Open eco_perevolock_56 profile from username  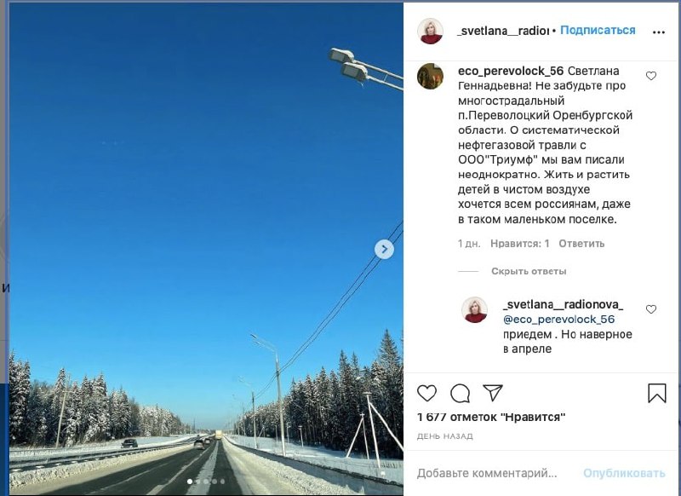click(510, 71)
